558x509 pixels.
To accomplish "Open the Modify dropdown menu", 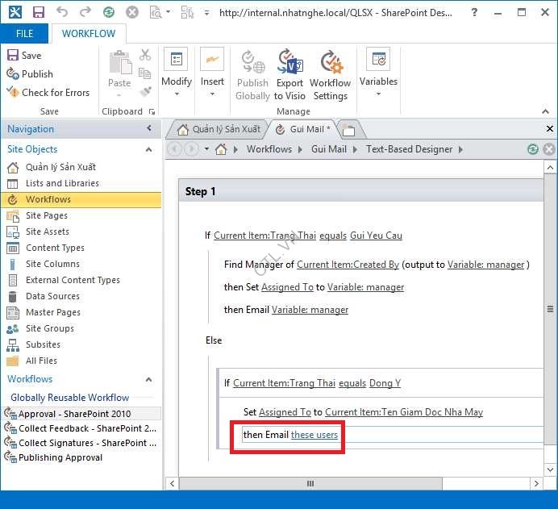I will click(x=177, y=74).
